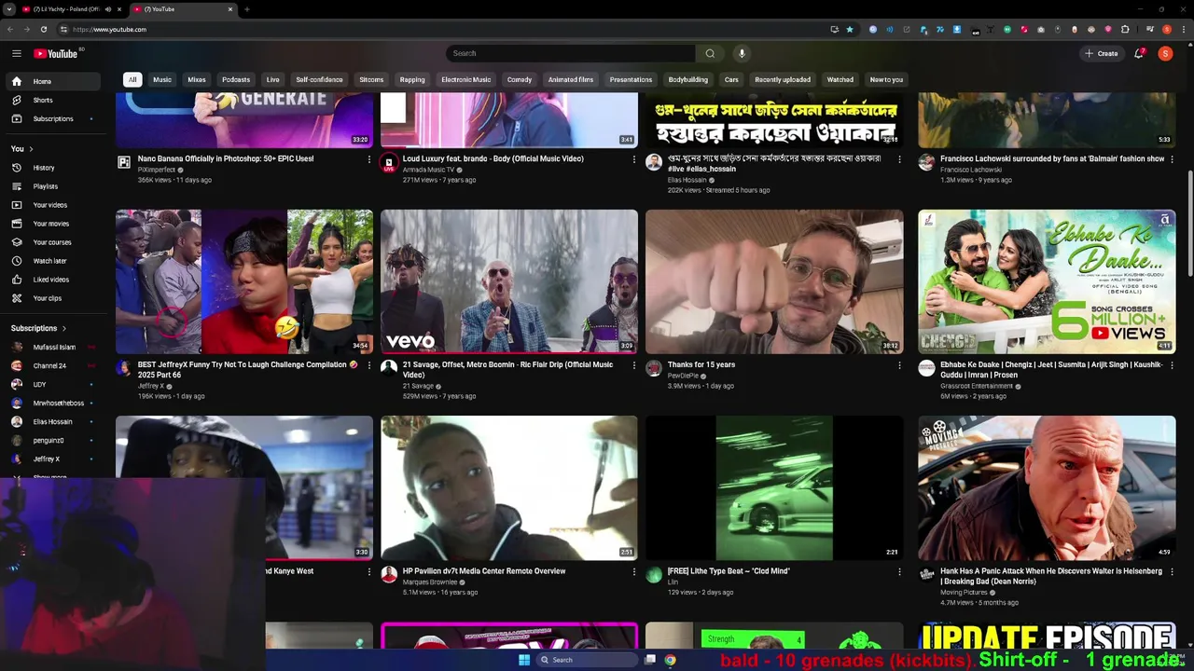The image size is (1194, 671).
Task: Open the account avatar menu
Action: click(x=1165, y=53)
